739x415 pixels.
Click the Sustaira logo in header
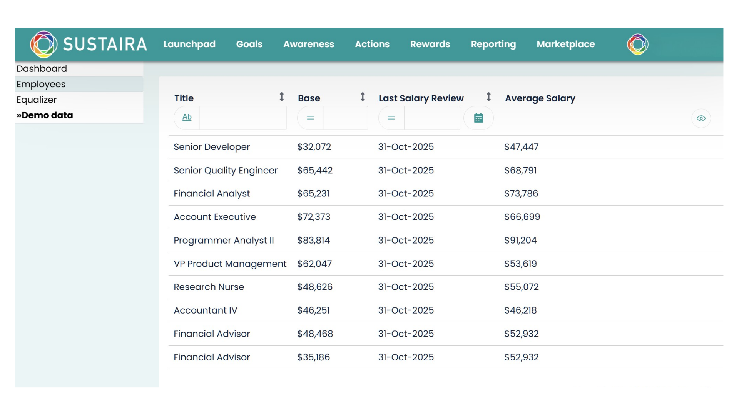pyautogui.click(x=44, y=44)
